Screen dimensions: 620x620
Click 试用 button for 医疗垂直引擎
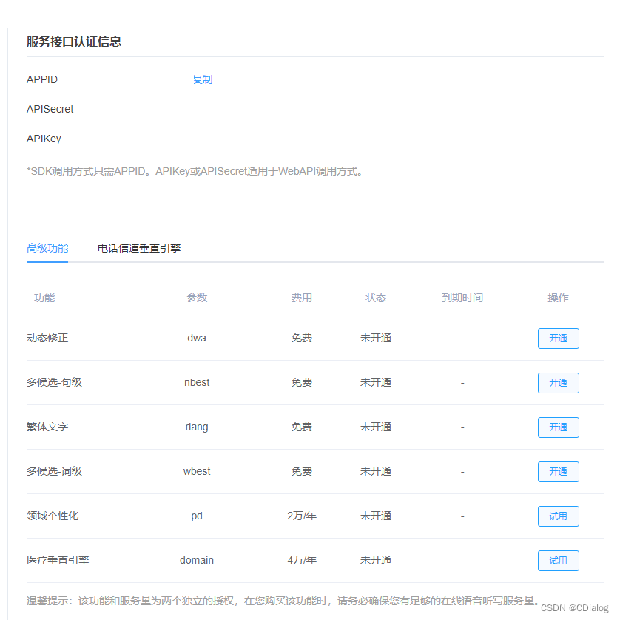point(559,561)
